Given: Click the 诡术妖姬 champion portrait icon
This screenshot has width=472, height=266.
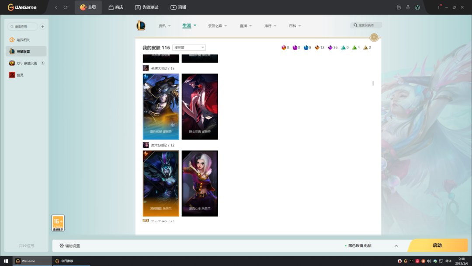Looking at the screenshot, I should point(146,145).
